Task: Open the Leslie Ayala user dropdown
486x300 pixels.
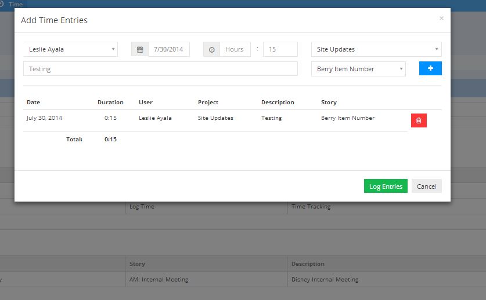Action: tap(70, 49)
